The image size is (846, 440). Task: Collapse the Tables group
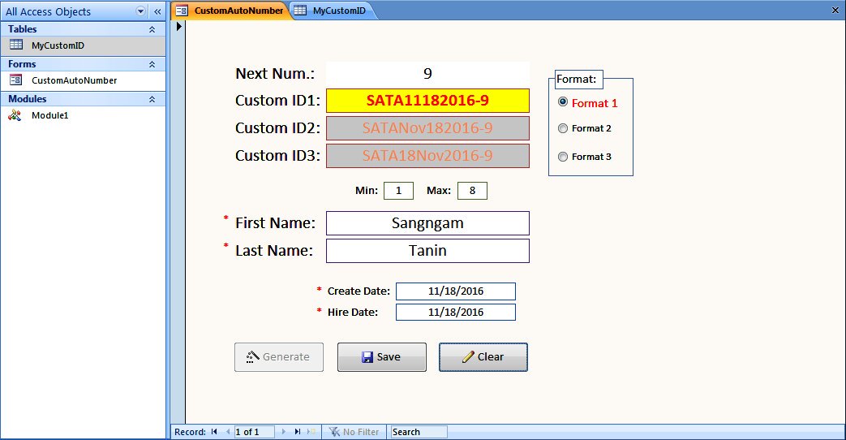[152, 29]
